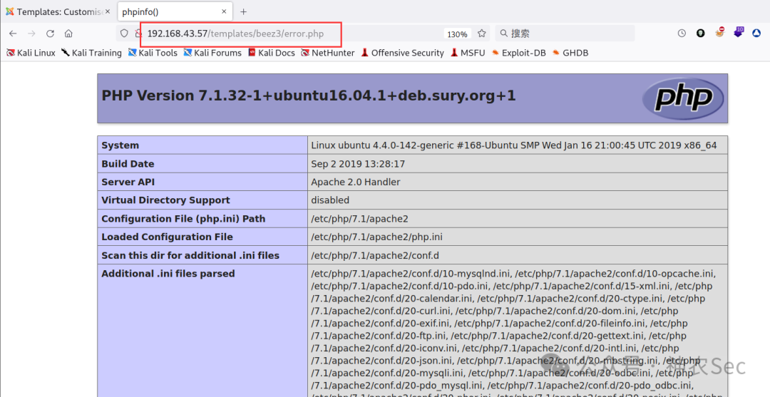
Task: Open the Exploit-DB bookmark
Action: (x=518, y=53)
